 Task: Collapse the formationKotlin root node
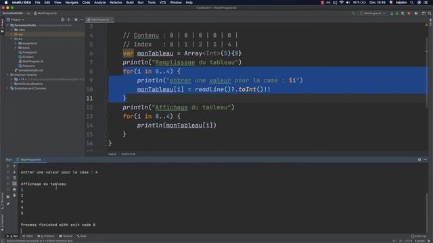(7, 25)
